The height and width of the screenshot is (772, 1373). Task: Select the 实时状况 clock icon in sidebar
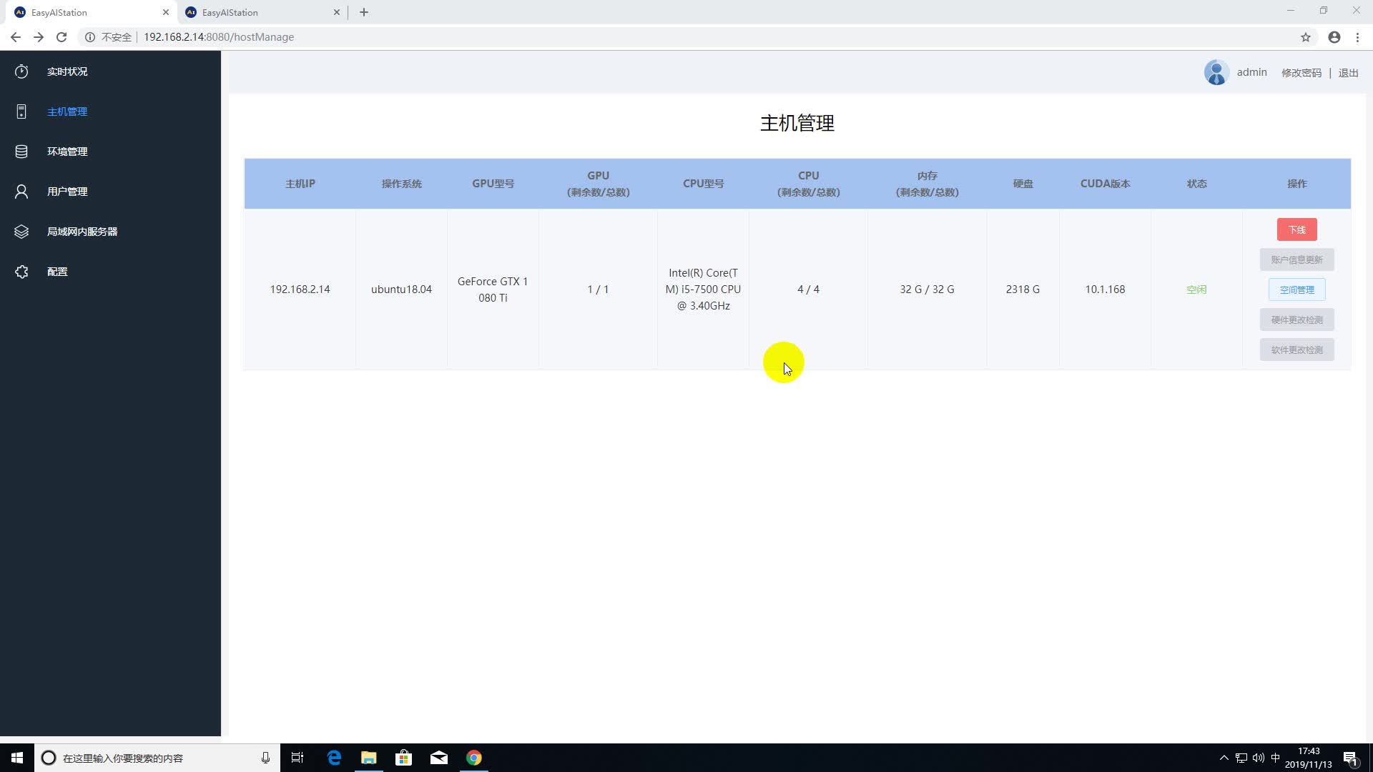point(21,71)
